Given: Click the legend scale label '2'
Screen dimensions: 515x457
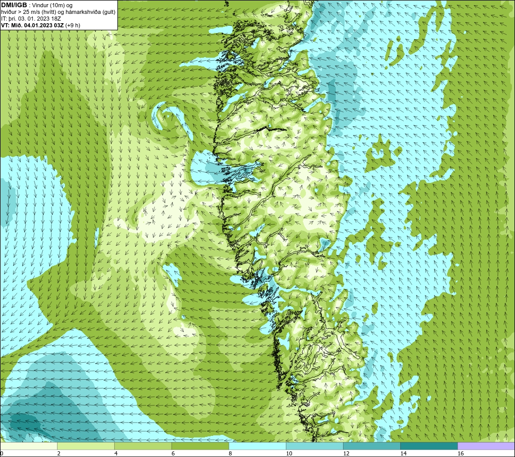Looking at the screenshot, I should pyautogui.click(x=59, y=453).
